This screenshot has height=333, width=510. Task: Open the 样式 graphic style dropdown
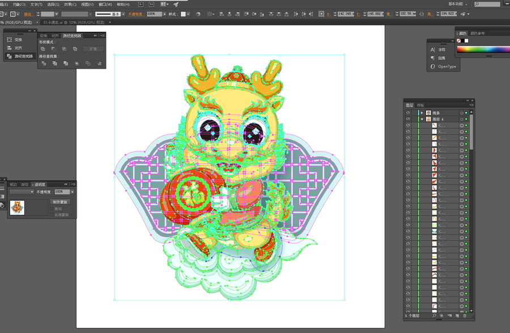point(188,14)
